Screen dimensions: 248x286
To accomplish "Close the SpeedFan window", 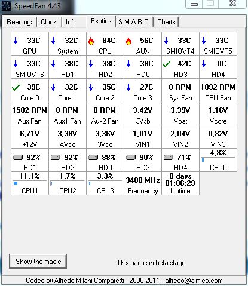I will point(232,4).
